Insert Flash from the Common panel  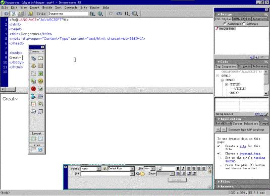(33, 89)
